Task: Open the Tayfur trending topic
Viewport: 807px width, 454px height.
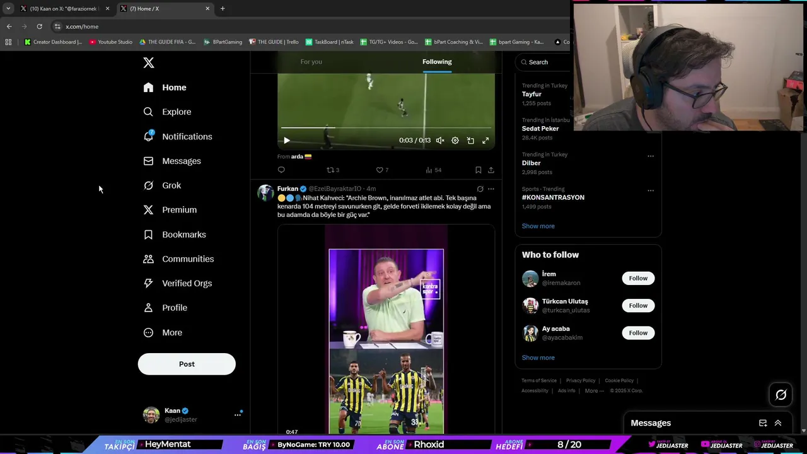Action: (x=531, y=94)
